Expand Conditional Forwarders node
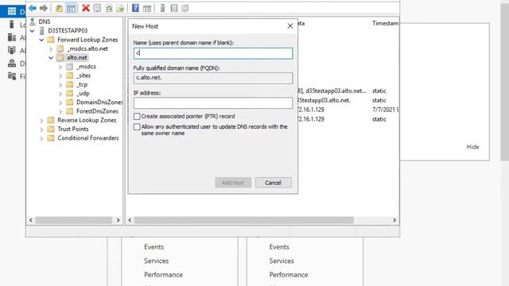Screen dimensions: 509x286 [x=41, y=138]
